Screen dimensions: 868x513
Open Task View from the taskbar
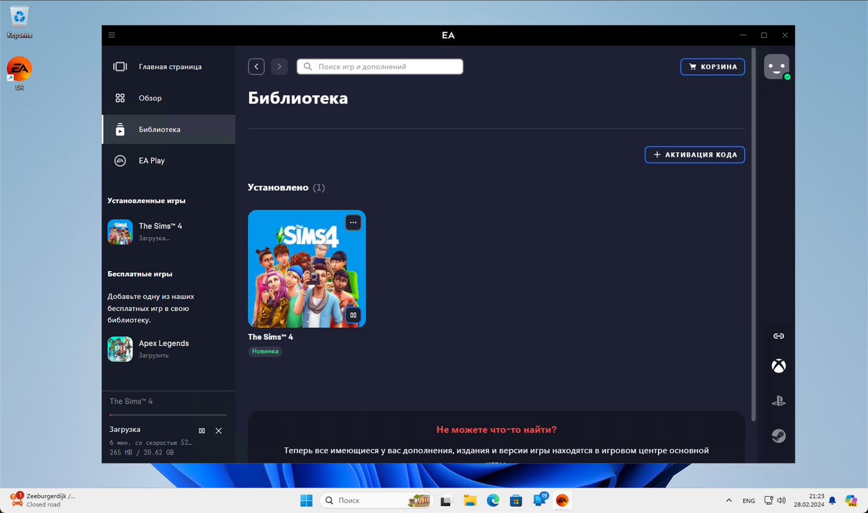(446, 501)
